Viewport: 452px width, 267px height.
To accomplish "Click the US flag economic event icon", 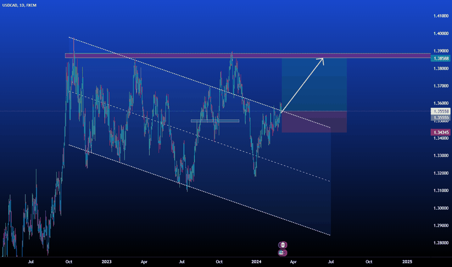I will point(282,253).
